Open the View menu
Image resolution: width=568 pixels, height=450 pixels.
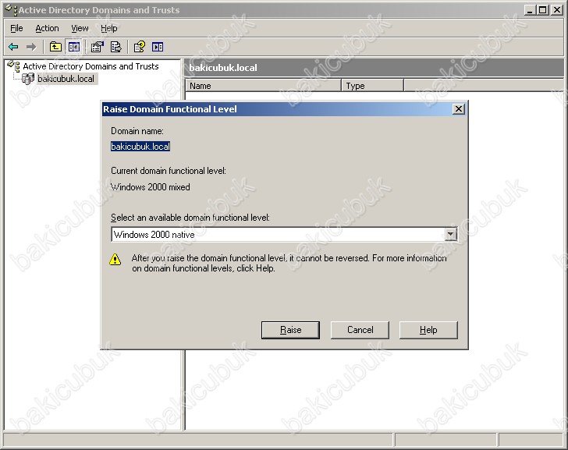pyautogui.click(x=80, y=28)
